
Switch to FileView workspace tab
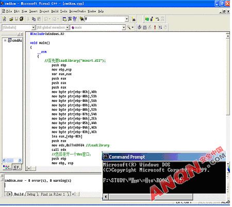pyautogui.click(x=17, y=167)
